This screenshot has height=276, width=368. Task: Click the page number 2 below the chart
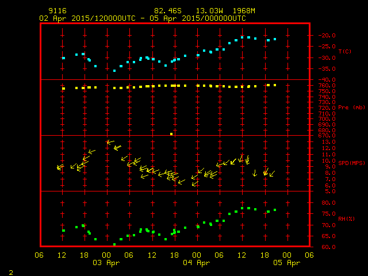[x=11, y=273]
